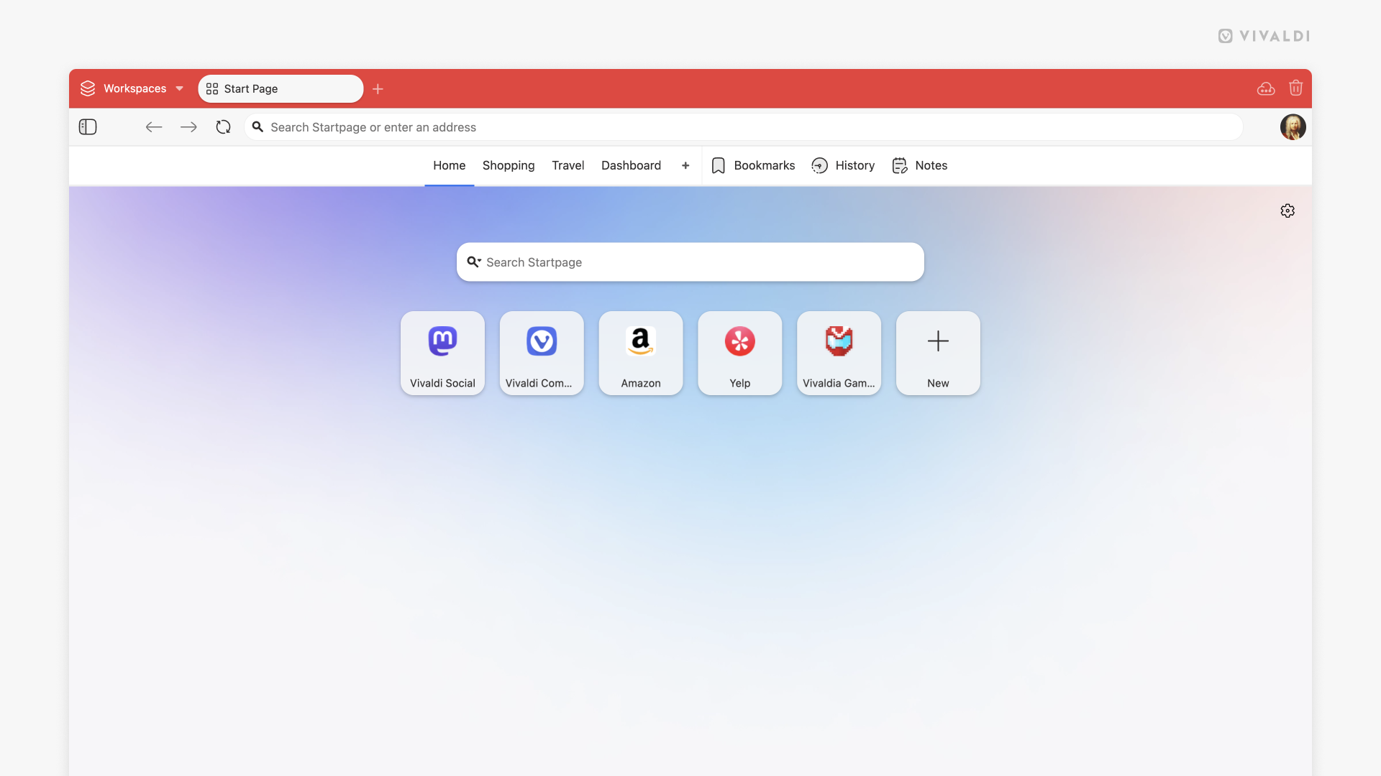1381x776 pixels.
Task: Click the tab strip toggle sidebar icon
Action: (87, 127)
